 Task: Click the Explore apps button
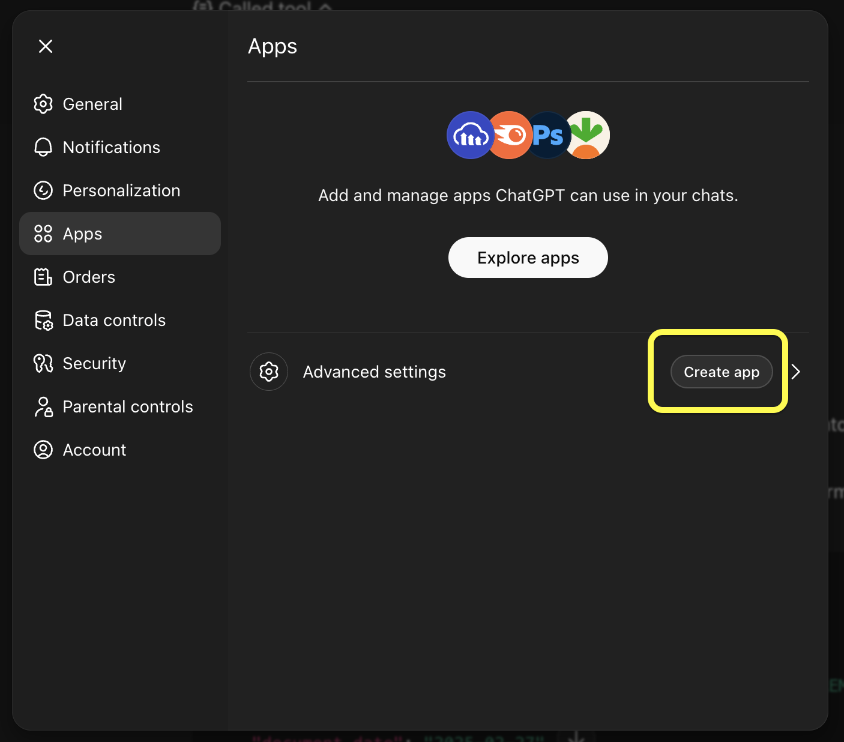tap(528, 258)
